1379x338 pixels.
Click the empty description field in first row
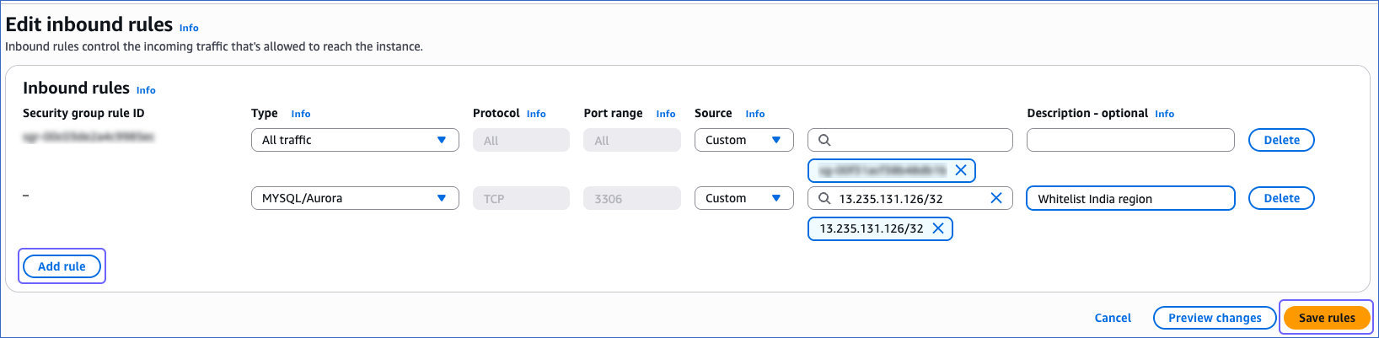coord(1130,140)
